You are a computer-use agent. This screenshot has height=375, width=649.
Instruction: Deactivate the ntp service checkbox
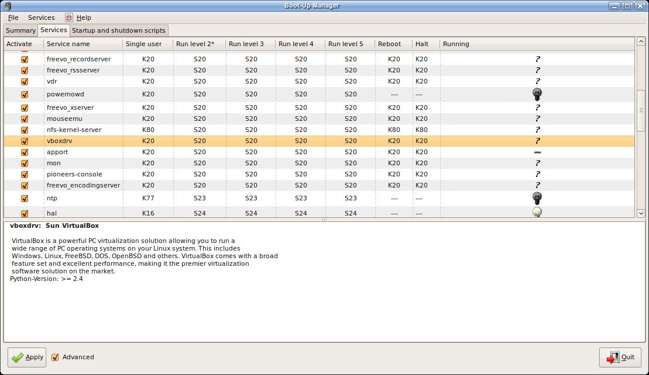25,198
